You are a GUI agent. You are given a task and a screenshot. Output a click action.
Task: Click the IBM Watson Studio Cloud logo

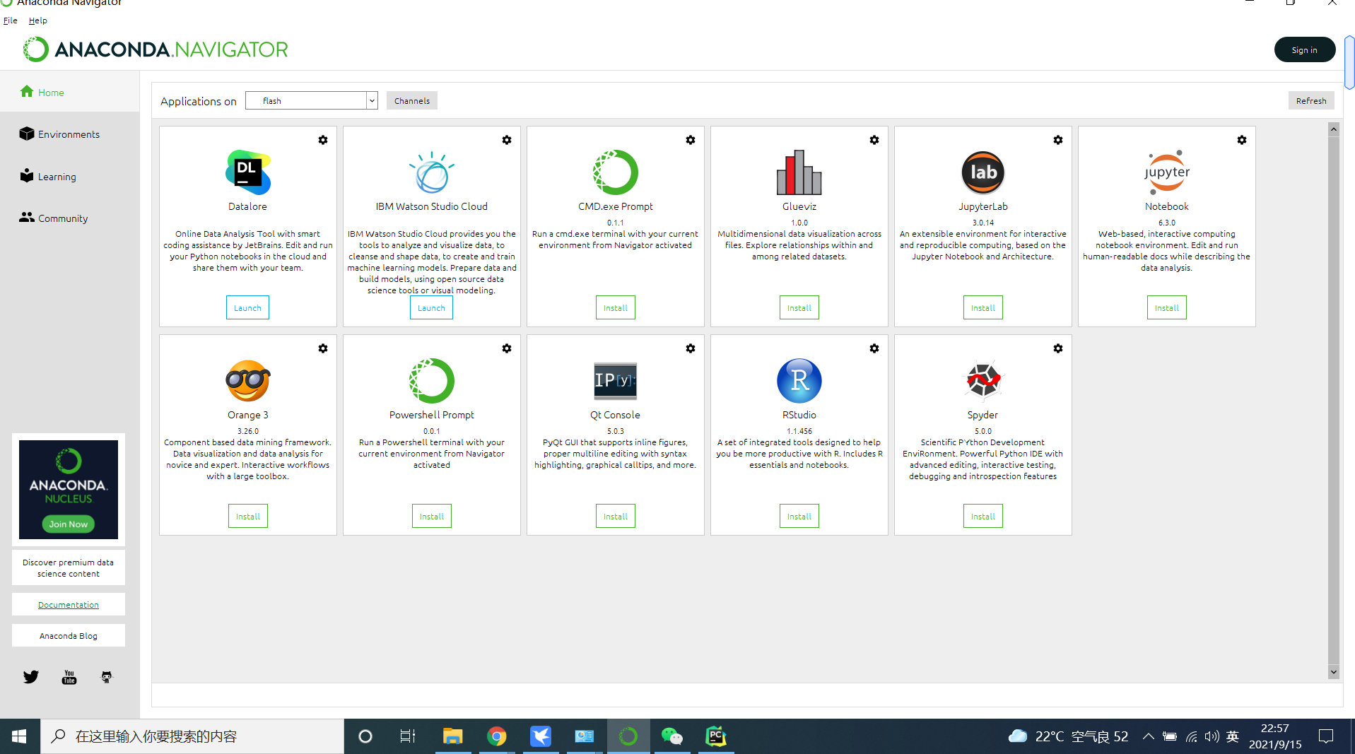432,172
